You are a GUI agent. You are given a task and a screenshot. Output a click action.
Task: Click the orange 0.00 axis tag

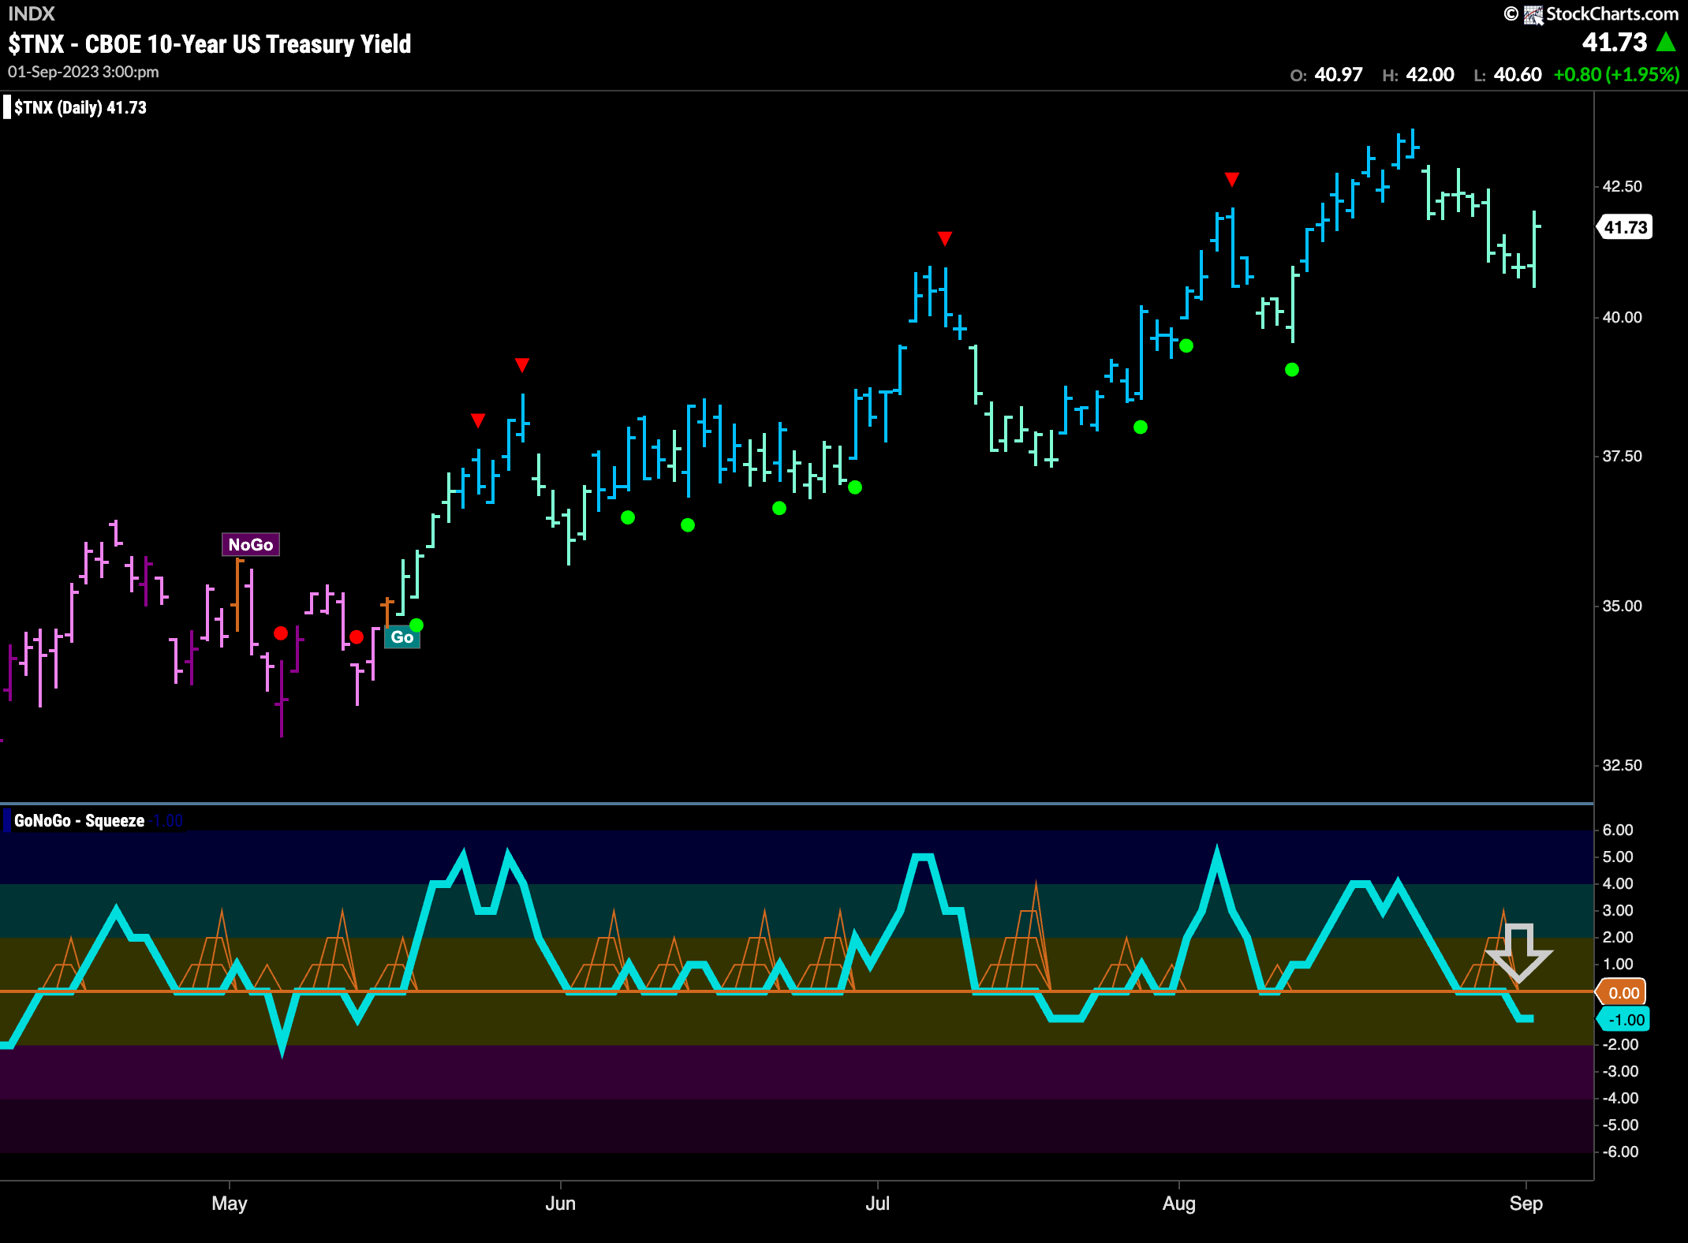(1623, 993)
